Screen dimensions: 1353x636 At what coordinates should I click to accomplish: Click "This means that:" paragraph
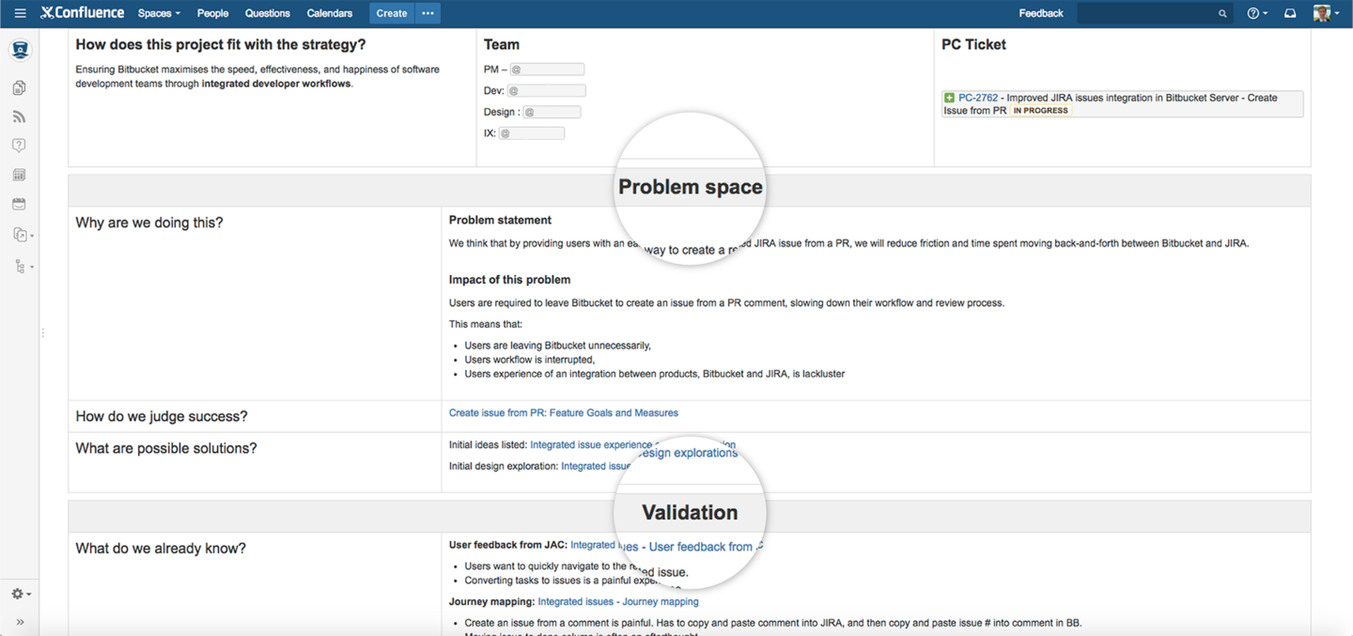486,324
